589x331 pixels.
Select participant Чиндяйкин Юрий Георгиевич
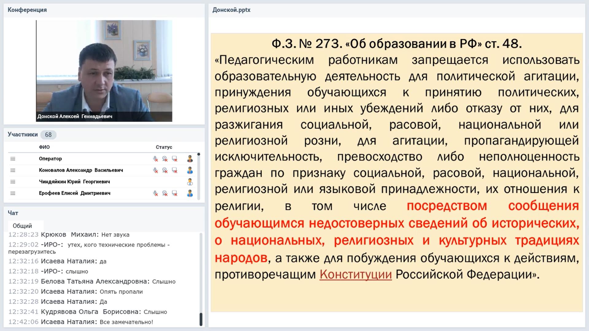click(74, 182)
